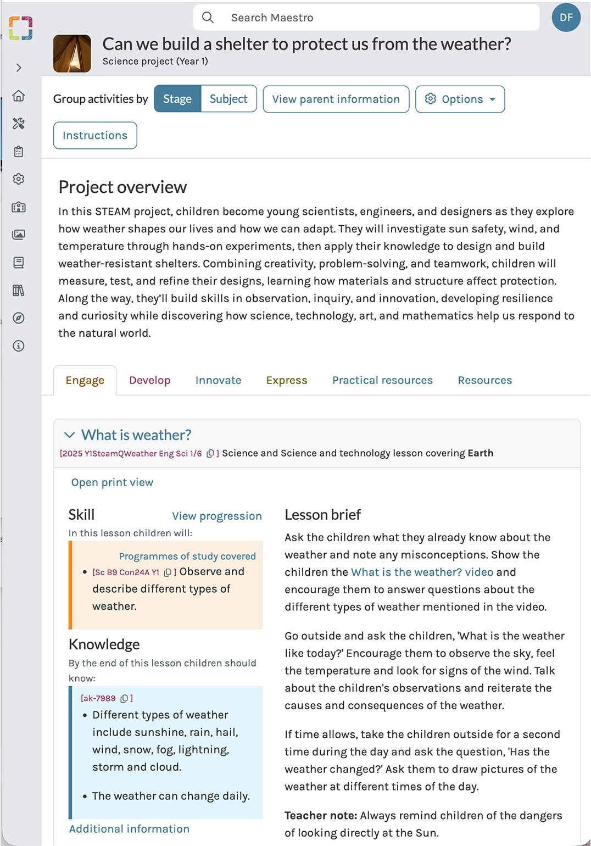This screenshot has width=591, height=846.
Task: Open the compass explore sidebar icon
Action: point(19,318)
